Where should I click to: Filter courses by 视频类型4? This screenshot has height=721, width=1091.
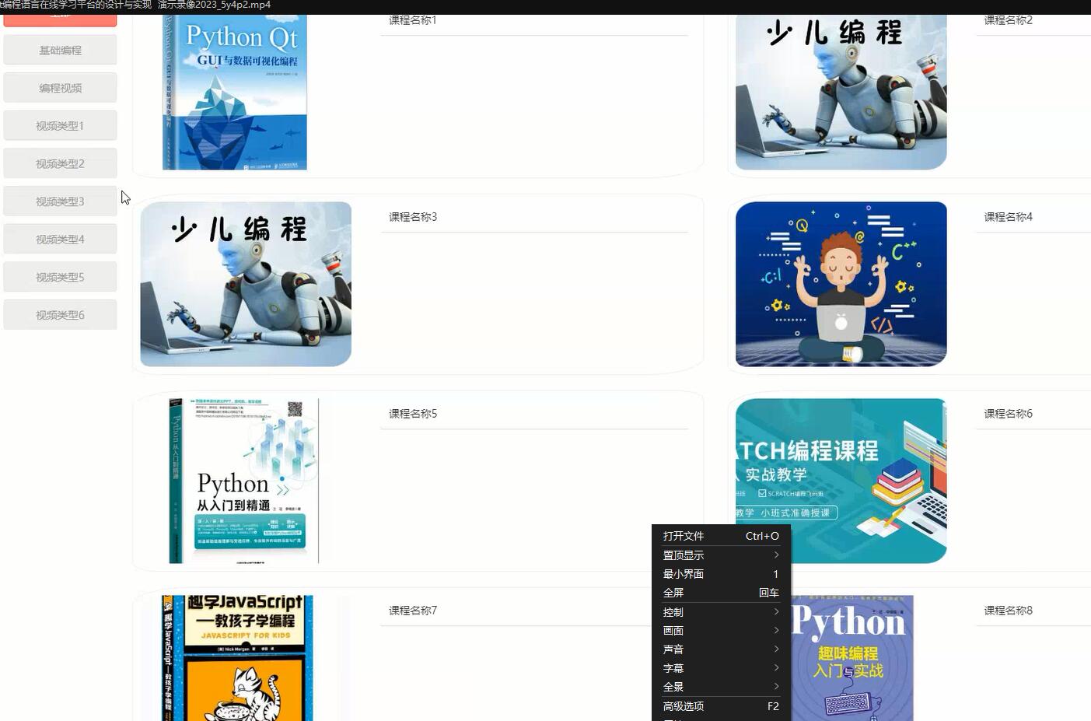point(60,239)
